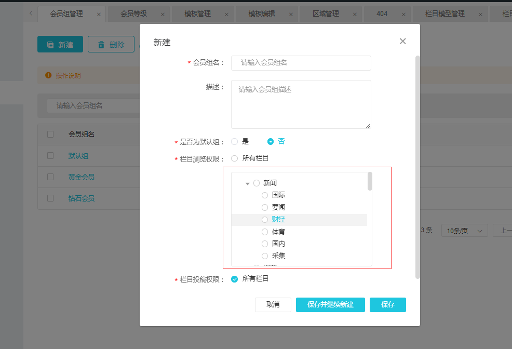This screenshot has height=349, width=512.
Task: Close the 栏目模型管理 tab
Action: pyautogui.click(x=480, y=15)
